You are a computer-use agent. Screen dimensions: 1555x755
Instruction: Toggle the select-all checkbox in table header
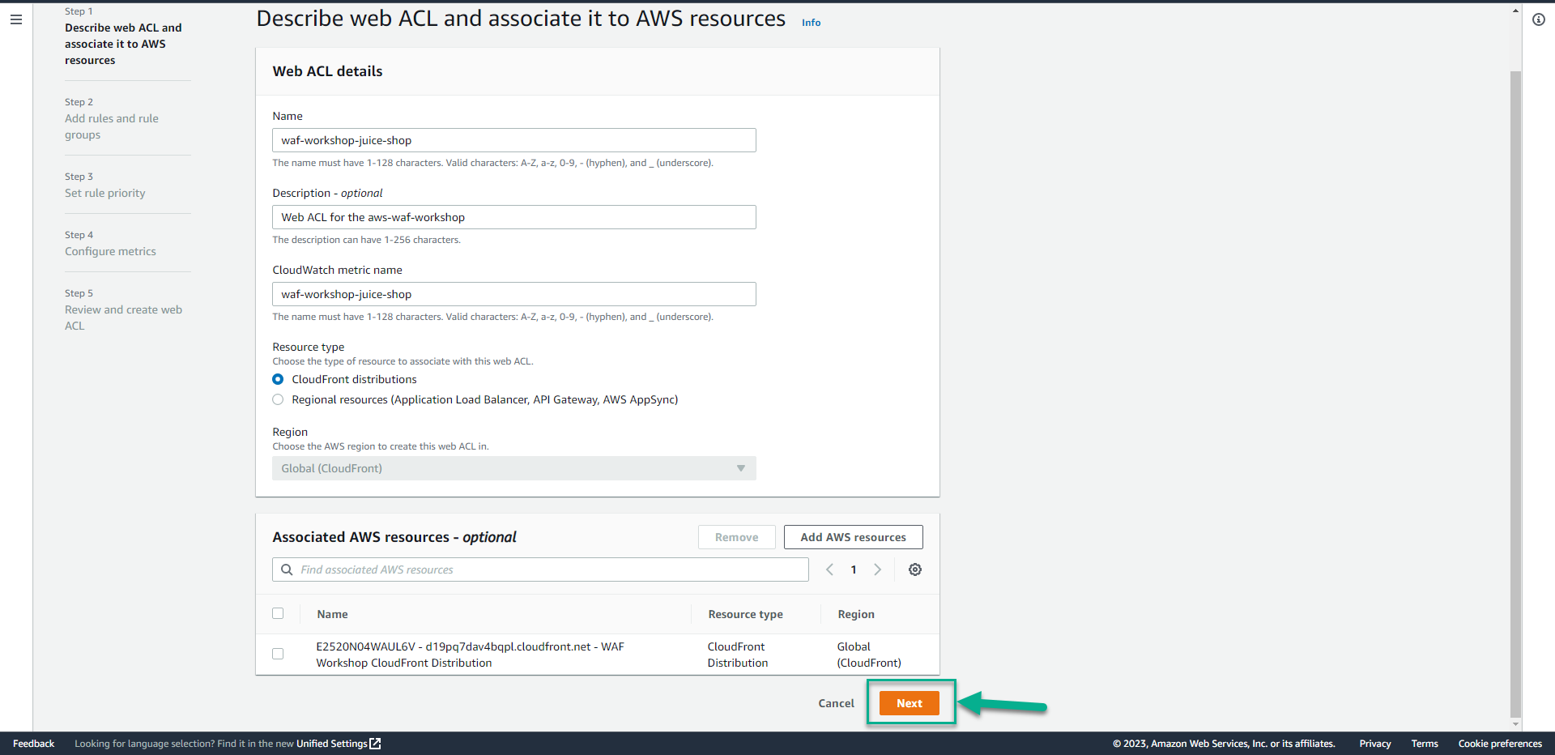279,613
